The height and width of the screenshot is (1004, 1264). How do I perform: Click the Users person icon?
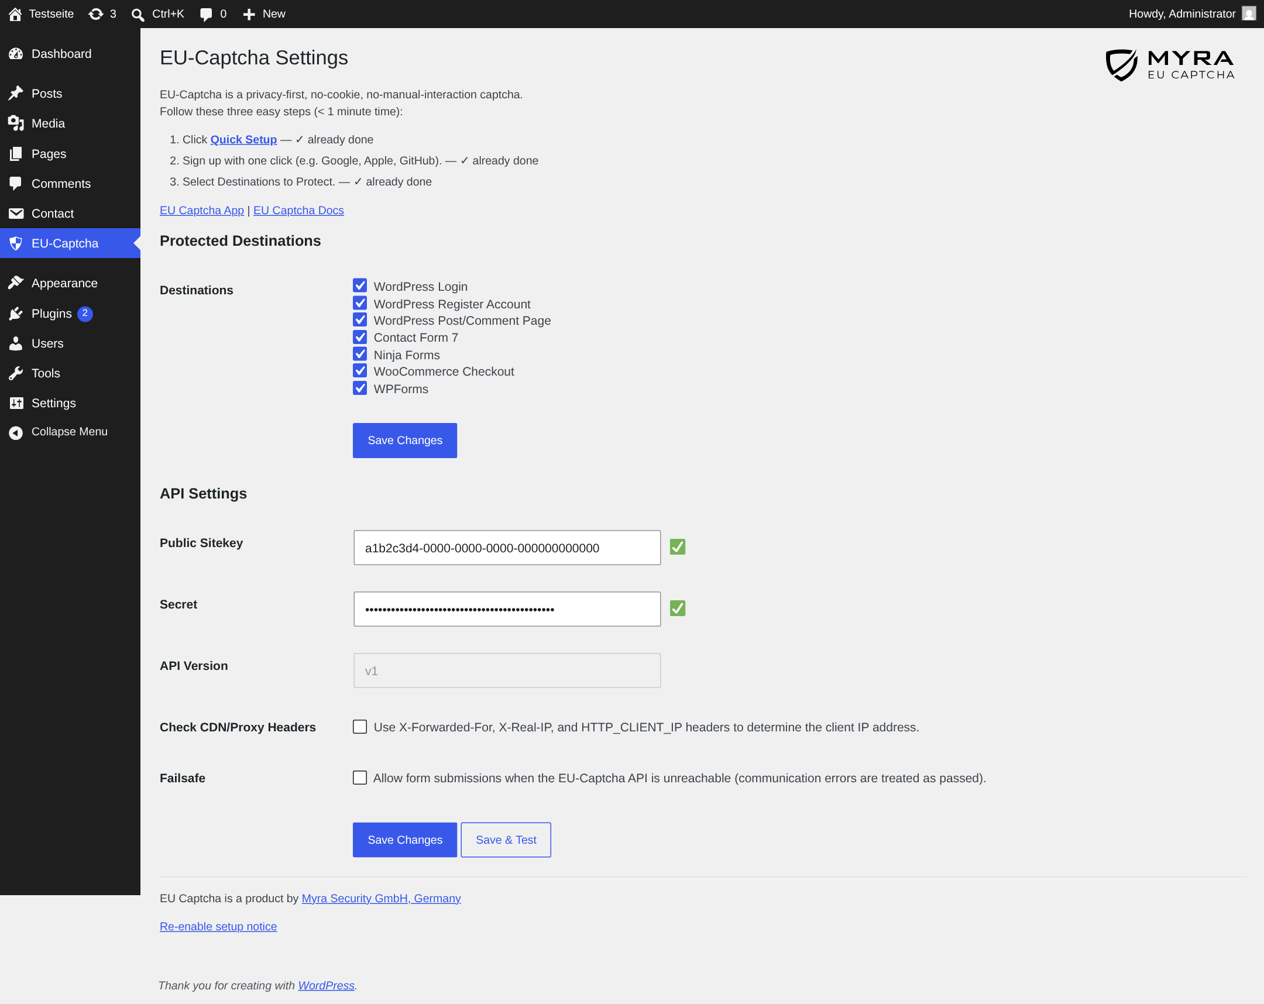pyautogui.click(x=16, y=343)
